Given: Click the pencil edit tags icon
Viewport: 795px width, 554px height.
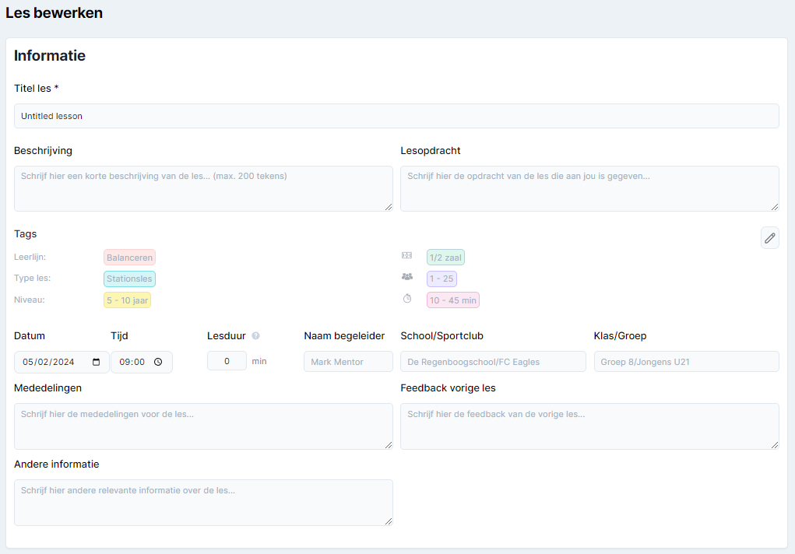Looking at the screenshot, I should pyautogui.click(x=769, y=238).
